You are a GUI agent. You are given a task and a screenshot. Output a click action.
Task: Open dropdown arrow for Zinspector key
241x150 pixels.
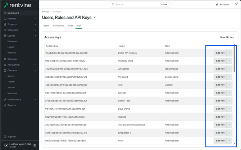pos(229,69)
